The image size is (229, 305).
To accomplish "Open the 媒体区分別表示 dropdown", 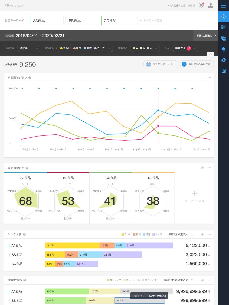I will (181, 234).
